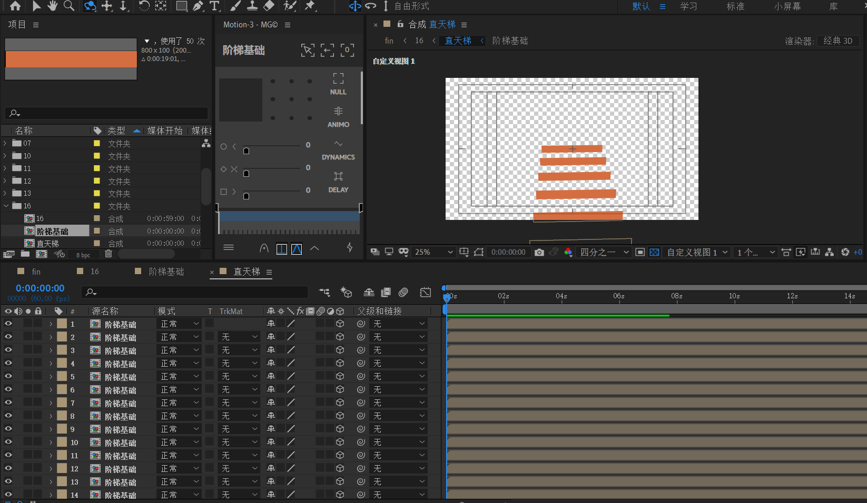Select the Puppet Pin tool
Screen dimensions: 867x503
310,6
